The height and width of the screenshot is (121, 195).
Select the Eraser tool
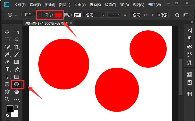point(7,62)
